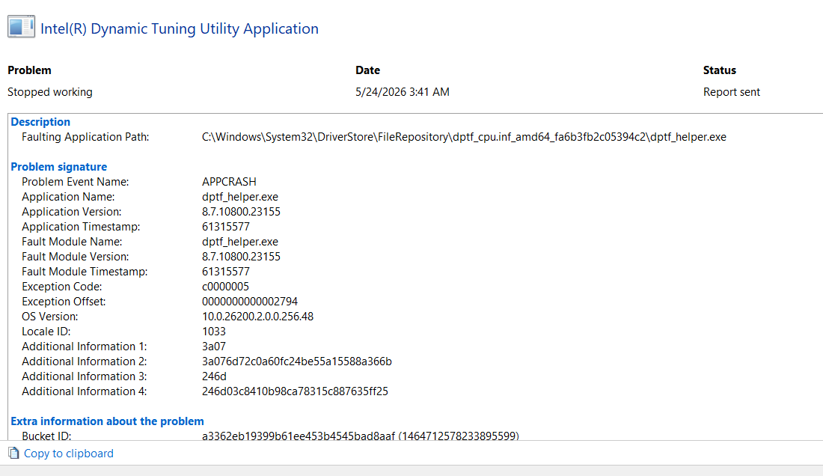Screen dimensions: 823x476
Task: Select the value 246d
Action: [214, 376]
